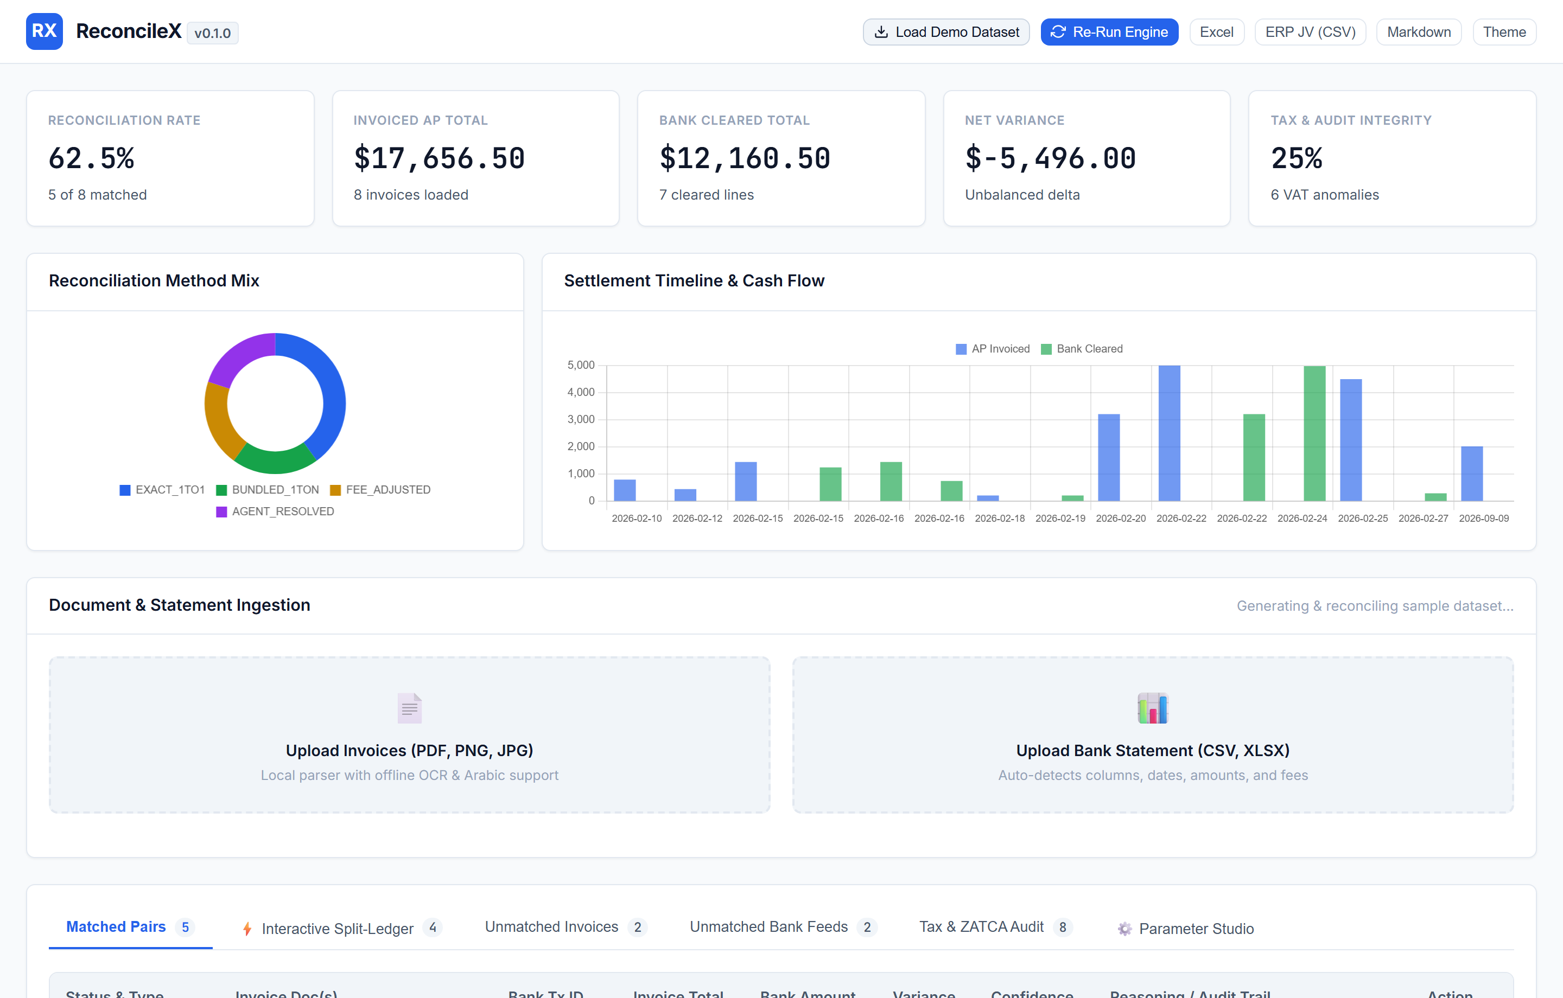This screenshot has height=998, width=1563.
Task: Click the tallest AP Invoiced bar on 2026-02-22
Action: click(1170, 433)
